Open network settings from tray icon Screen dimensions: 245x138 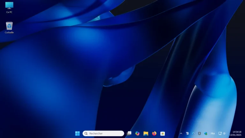[x=220, y=134]
